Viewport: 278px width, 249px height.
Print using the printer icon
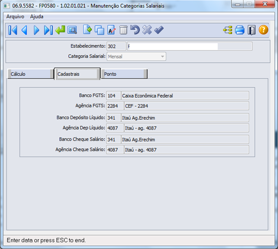coord(240,30)
